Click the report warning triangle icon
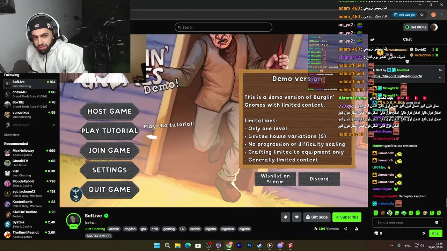 (x=357, y=229)
